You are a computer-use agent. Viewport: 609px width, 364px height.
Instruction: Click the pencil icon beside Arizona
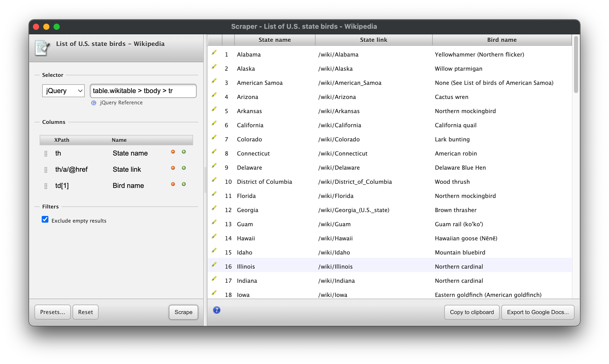[x=214, y=95]
